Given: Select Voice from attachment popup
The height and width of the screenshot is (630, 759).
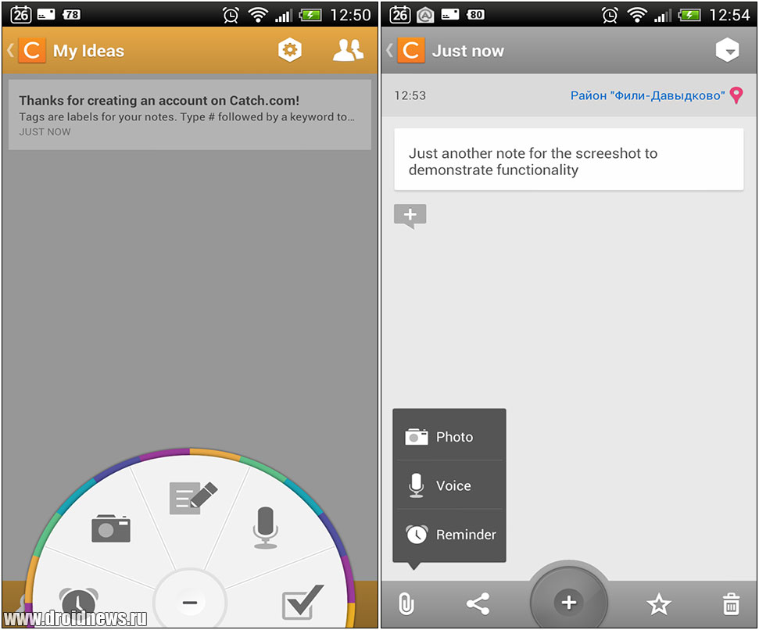Looking at the screenshot, I should [449, 485].
